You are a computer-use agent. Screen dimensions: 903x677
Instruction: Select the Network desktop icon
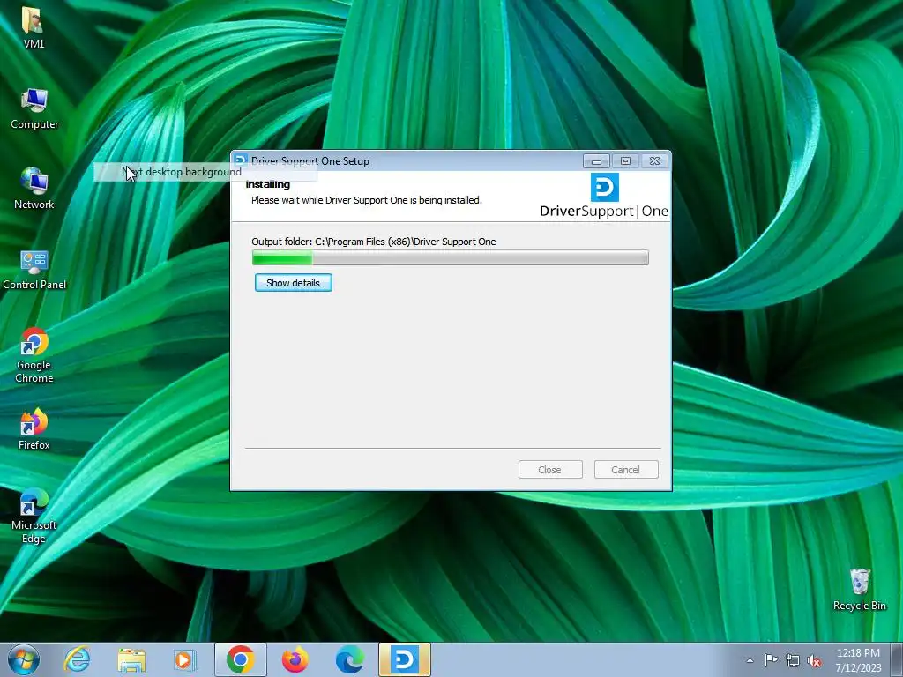coord(34,189)
